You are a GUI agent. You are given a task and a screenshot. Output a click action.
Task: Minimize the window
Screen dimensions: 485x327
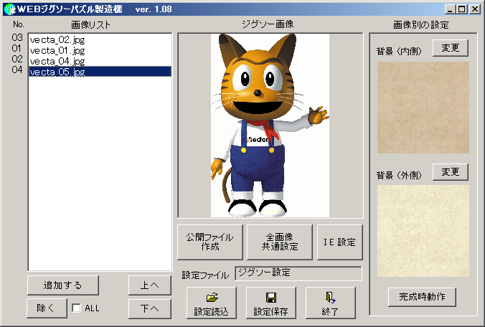[x=450, y=9]
